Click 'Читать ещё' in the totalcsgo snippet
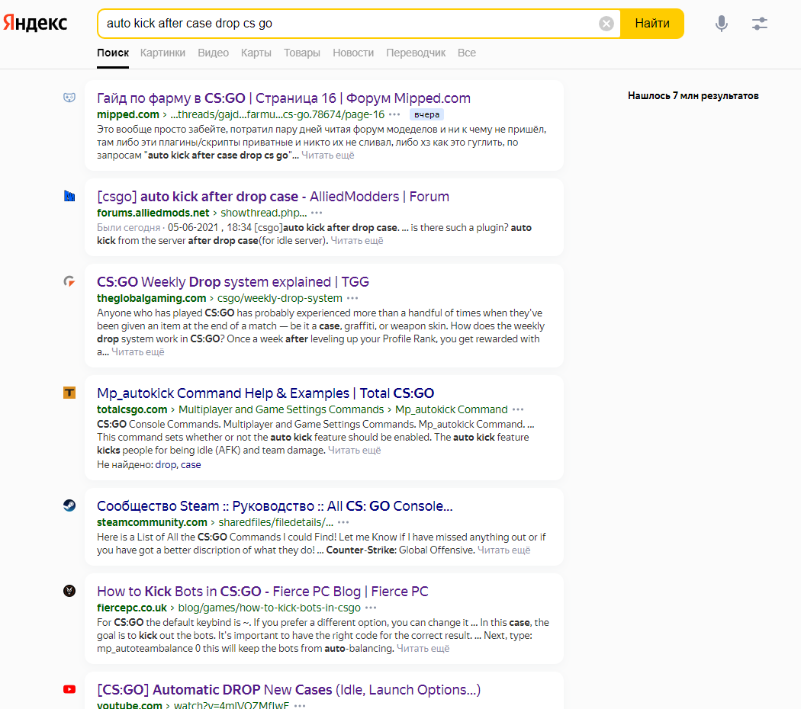The width and height of the screenshot is (801, 709). pyautogui.click(x=354, y=451)
